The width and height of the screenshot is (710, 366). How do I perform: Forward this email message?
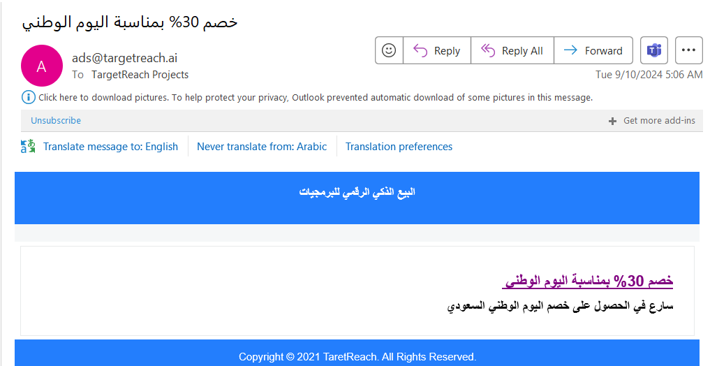pos(593,50)
